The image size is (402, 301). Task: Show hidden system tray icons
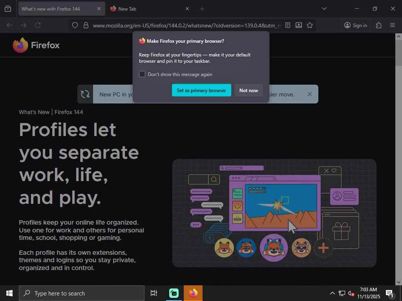(x=332, y=293)
